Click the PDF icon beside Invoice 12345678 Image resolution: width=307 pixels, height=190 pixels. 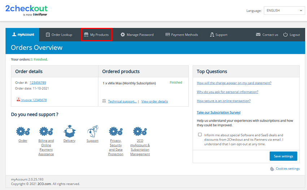[x=18, y=100]
